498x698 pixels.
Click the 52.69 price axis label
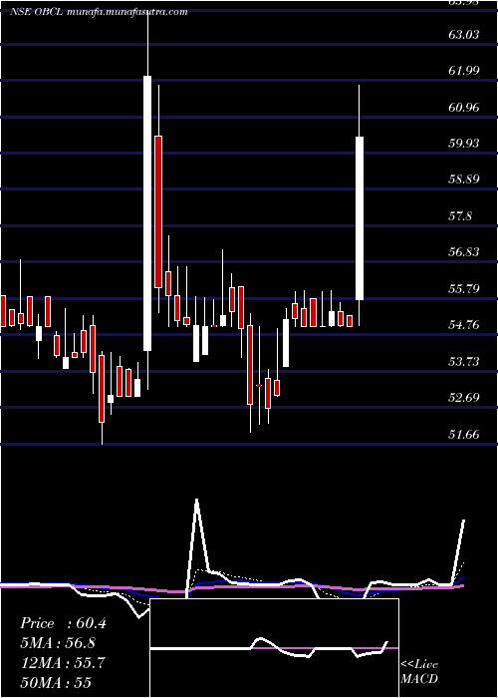(464, 397)
